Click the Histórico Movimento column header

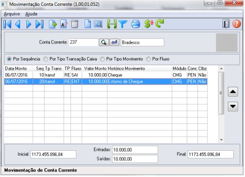point(140,69)
